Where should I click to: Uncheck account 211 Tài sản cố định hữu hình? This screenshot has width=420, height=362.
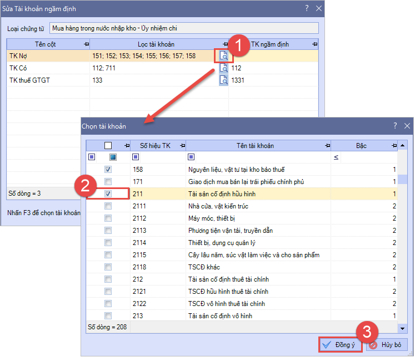click(x=108, y=194)
